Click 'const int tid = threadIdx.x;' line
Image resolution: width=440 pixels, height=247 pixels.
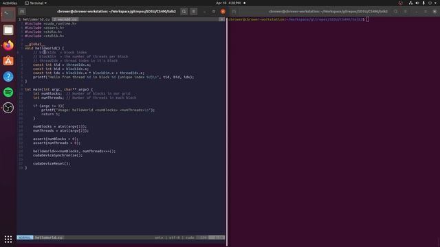coord(62,64)
